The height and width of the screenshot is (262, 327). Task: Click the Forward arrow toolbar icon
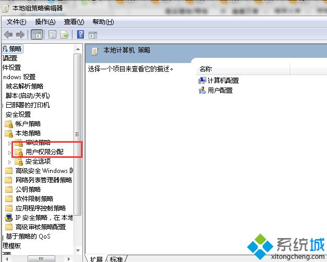(x=20, y=34)
